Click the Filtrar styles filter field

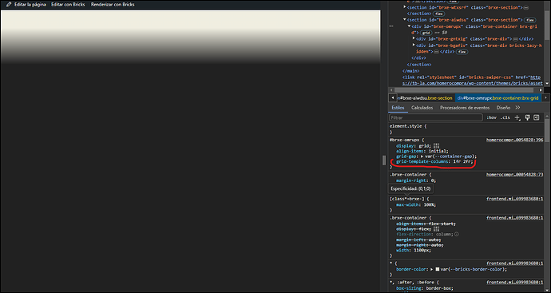[436, 117]
